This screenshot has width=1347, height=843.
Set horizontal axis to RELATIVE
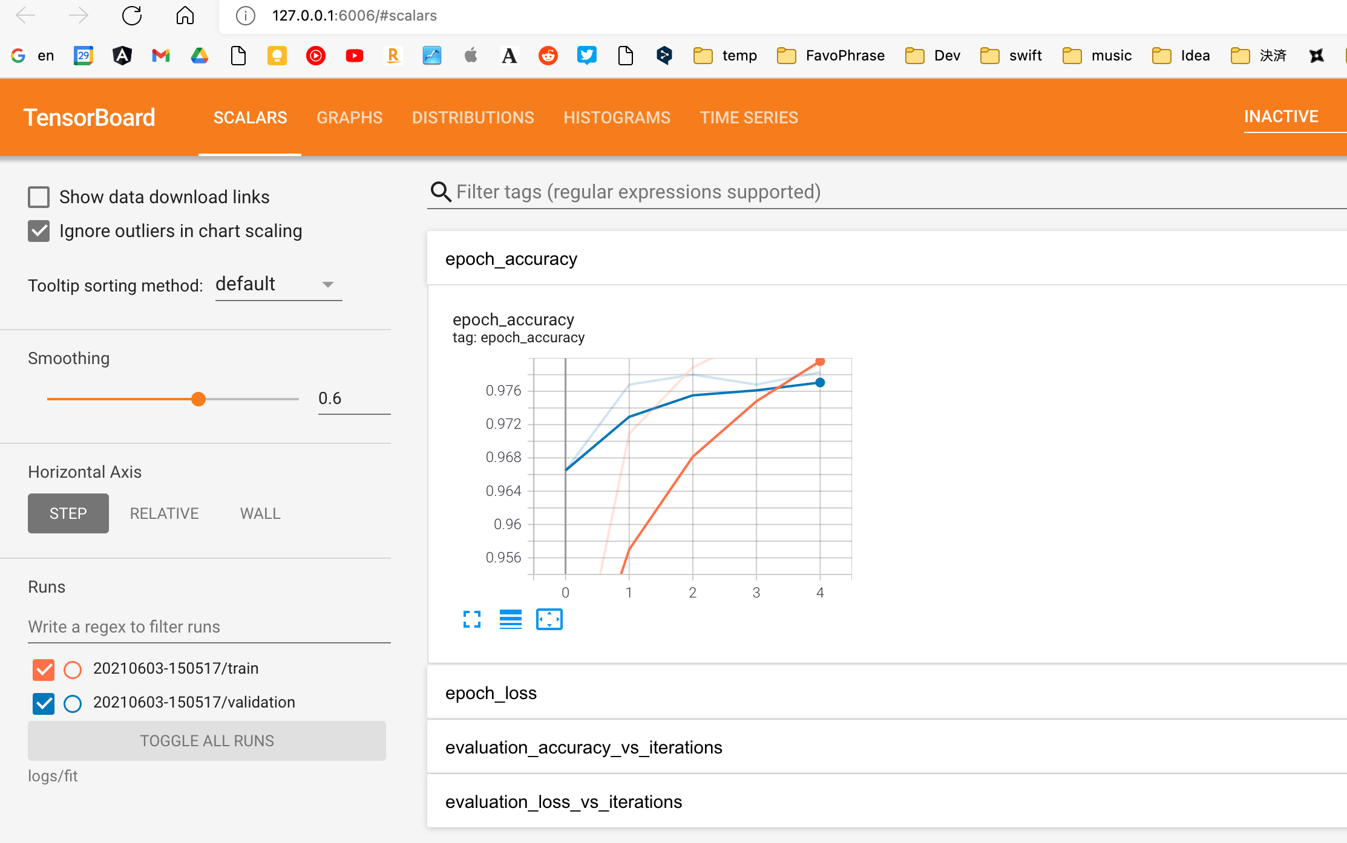coord(164,513)
